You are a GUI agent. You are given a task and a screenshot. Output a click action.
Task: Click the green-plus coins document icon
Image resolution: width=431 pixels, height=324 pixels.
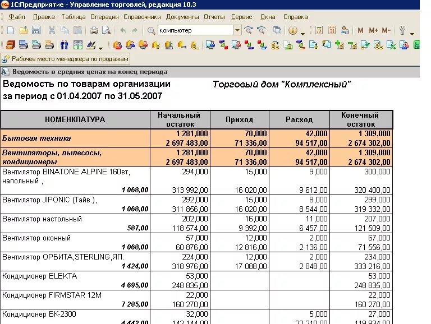[340, 45]
